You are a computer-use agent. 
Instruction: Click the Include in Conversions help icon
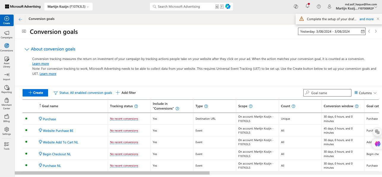tap(177, 109)
